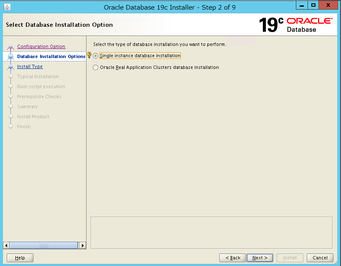
Task: Open the Configuration Option link
Action: (x=41, y=46)
